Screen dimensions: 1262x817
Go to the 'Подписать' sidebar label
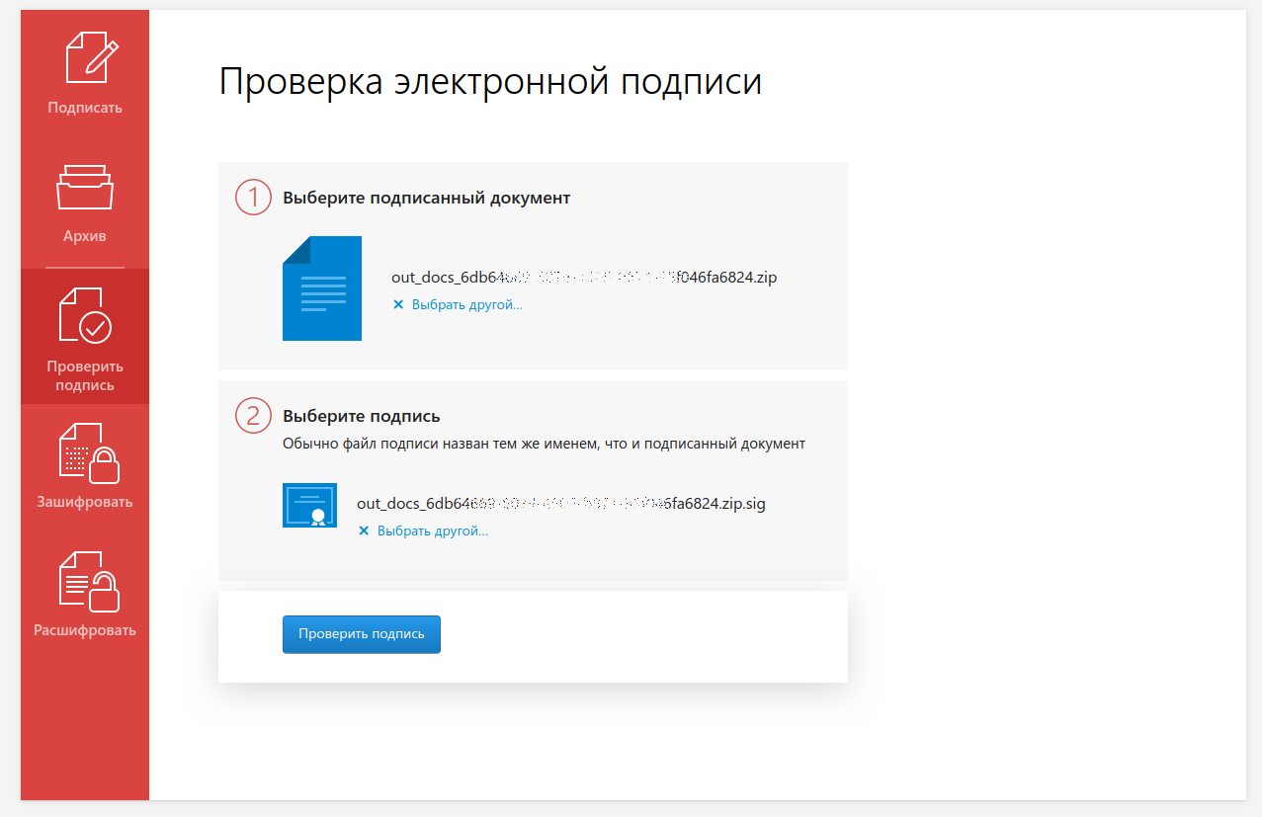tap(85, 108)
